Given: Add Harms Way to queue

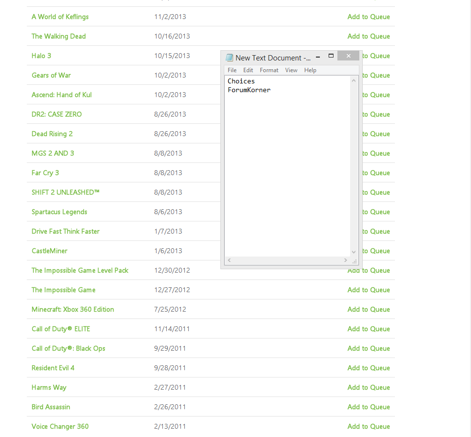Looking at the screenshot, I should pyautogui.click(x=369, y=388).
